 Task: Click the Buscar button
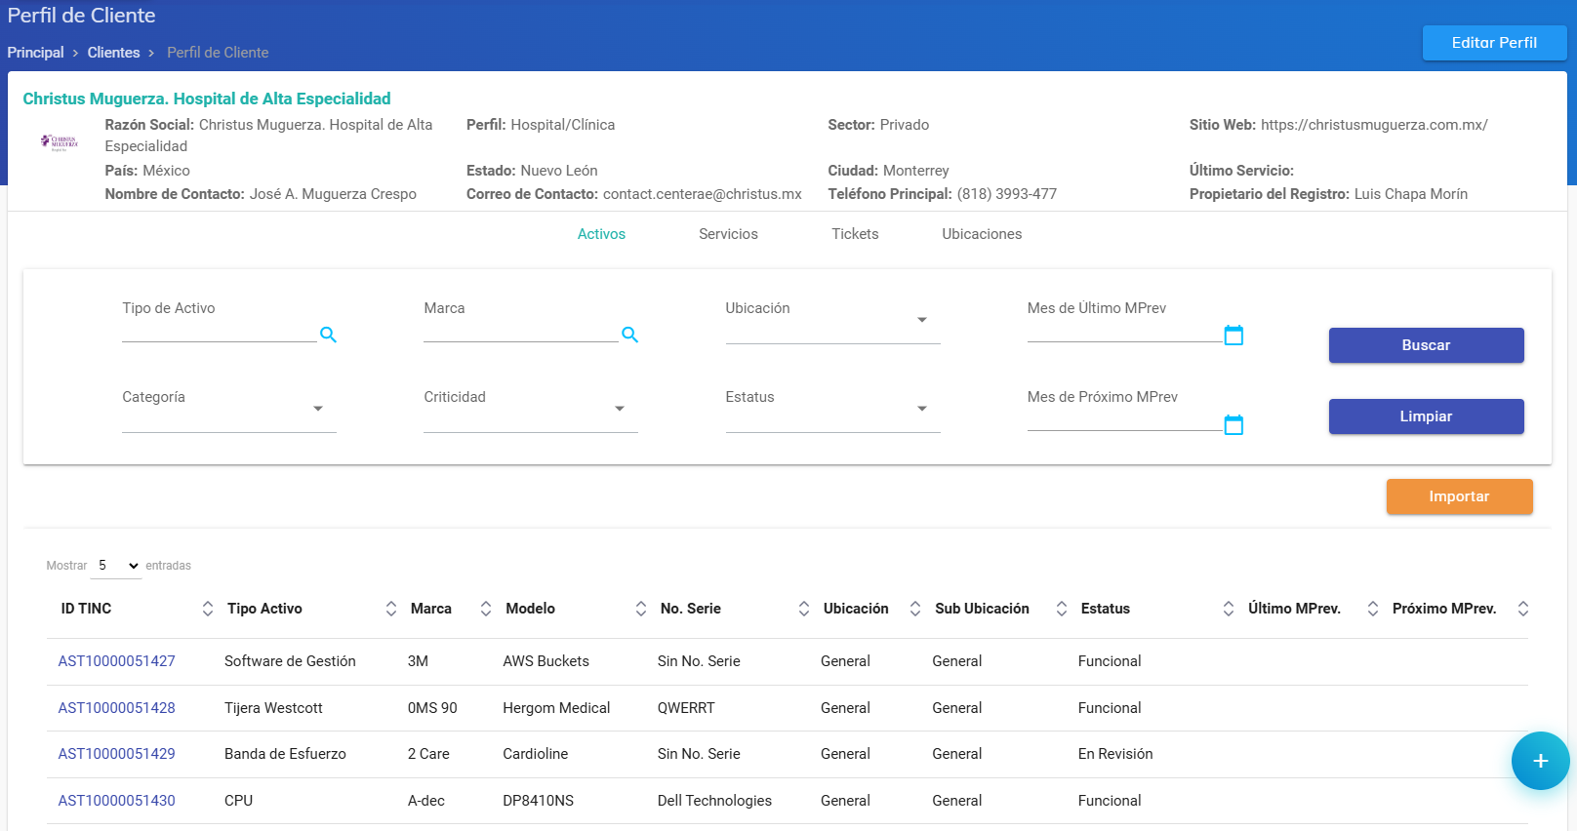coord(1426,345)
